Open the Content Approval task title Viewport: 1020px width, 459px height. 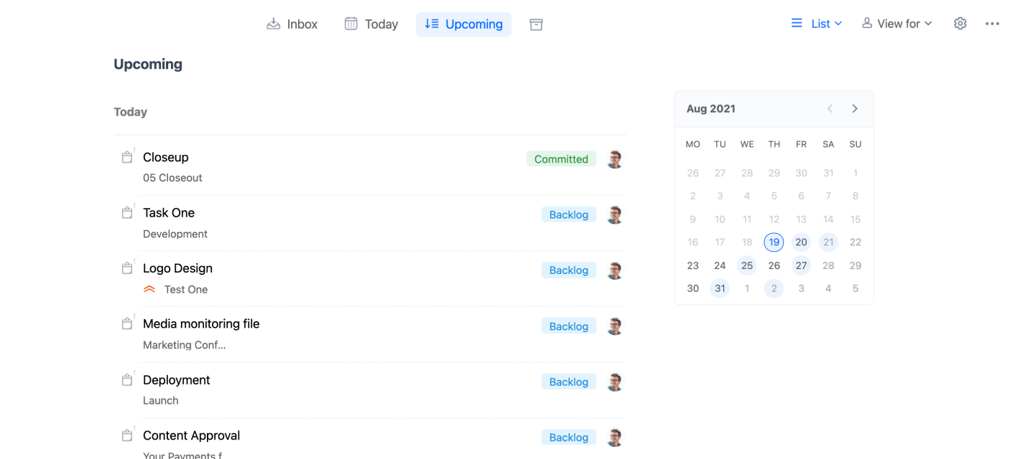(191, 435)
